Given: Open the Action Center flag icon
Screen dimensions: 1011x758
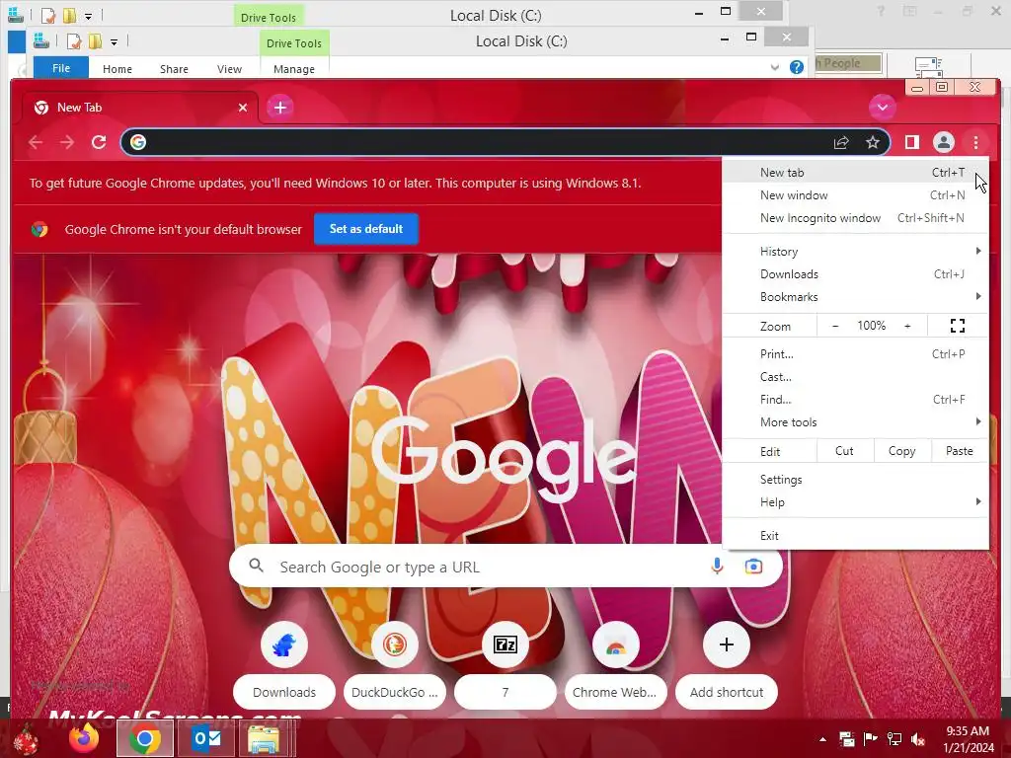Looking at the screenshot, I should (x=870, y=739).
